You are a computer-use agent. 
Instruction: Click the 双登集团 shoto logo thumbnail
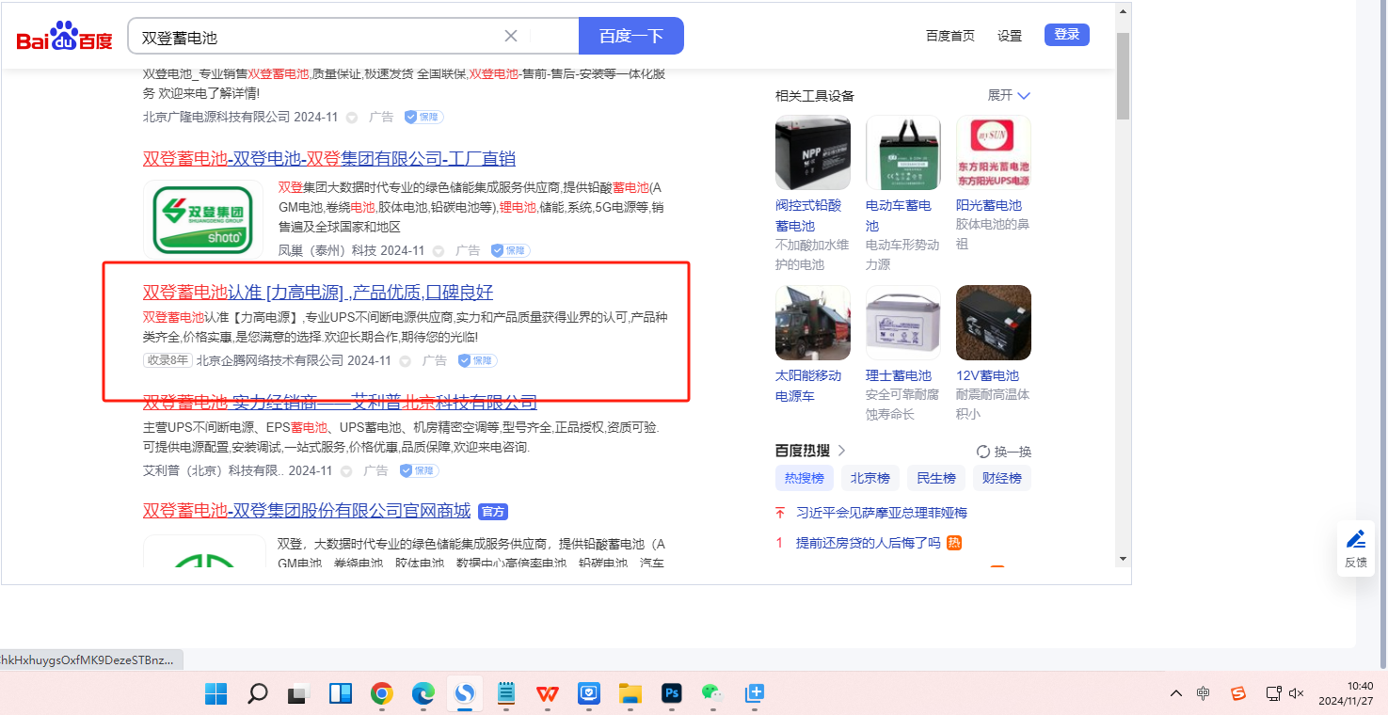point(202,219)
